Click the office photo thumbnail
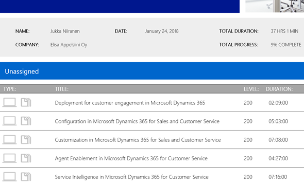Screen dimensions: 304x185 [x=275, y=6]
